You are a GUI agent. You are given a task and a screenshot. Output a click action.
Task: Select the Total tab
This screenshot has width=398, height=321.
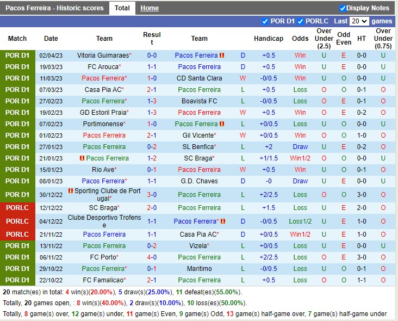(122, 8)
